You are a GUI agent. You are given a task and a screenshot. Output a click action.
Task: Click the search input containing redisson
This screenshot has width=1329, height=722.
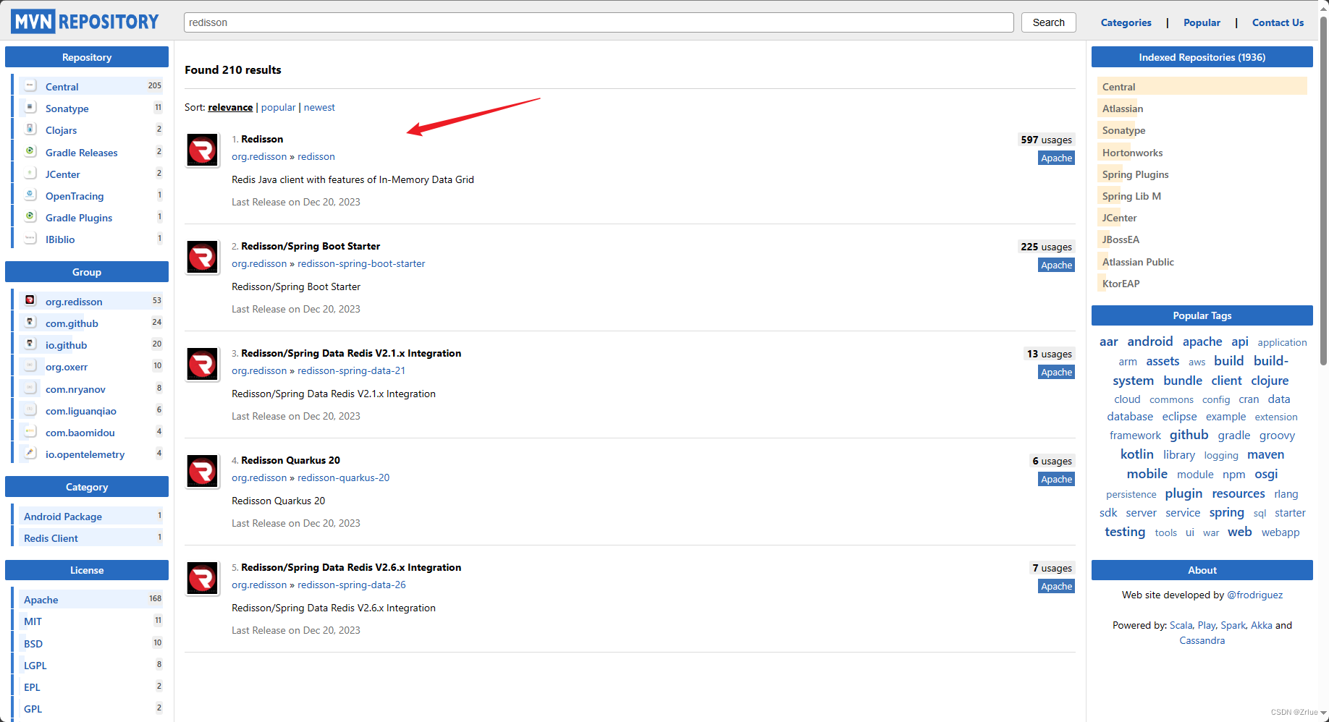(599, 22)
